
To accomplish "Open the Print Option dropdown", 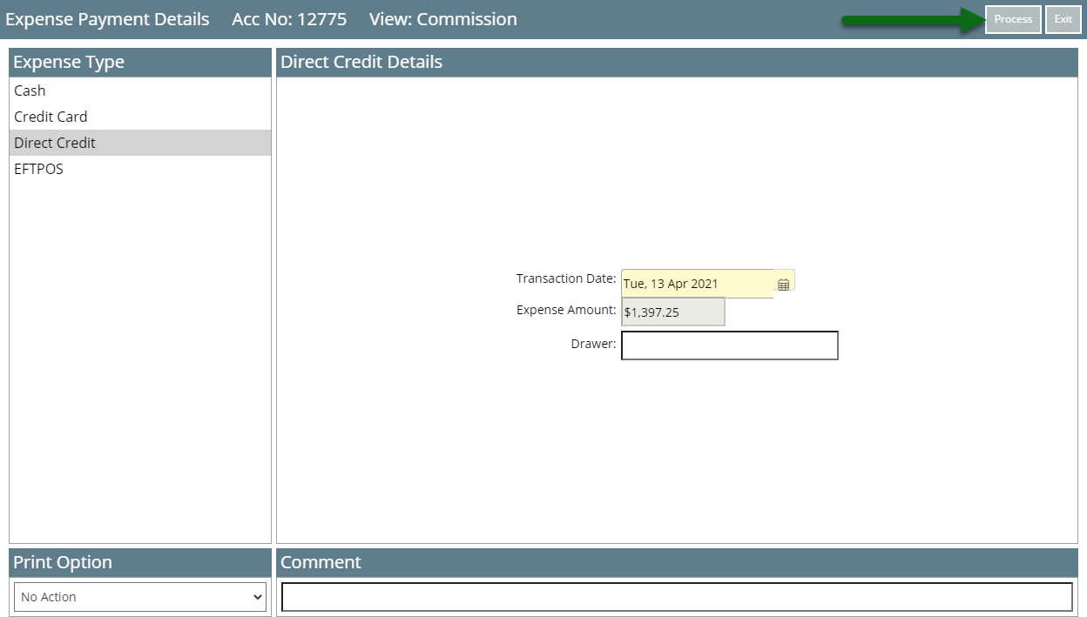I will [x=140, y=597].
